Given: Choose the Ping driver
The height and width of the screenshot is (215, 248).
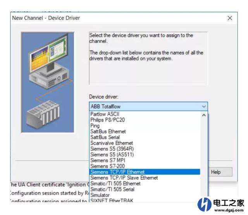Looking at the screenshot, I should 145,126.
